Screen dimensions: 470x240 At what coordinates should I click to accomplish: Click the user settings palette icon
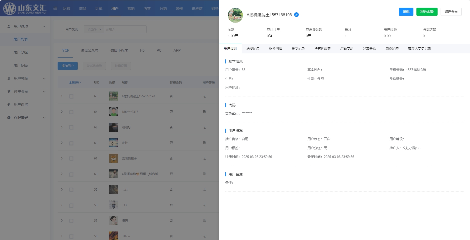[x=9, y=105]
